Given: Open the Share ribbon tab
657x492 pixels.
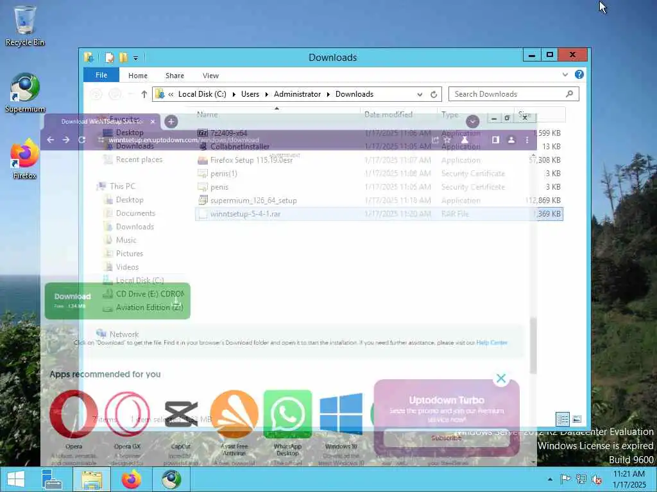Looking at the screenshot, I should pyautogui.click(x=175, y=76).
